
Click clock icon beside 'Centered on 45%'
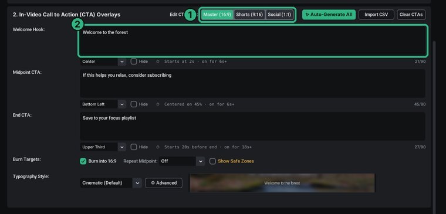tap(158, 104)
